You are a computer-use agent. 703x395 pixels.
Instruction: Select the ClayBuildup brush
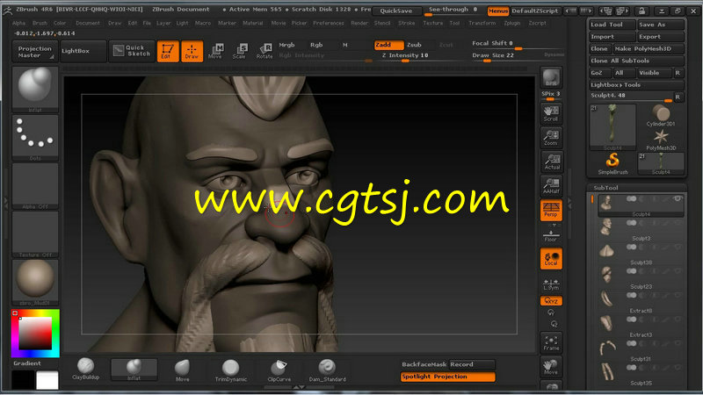pos(85,369)
